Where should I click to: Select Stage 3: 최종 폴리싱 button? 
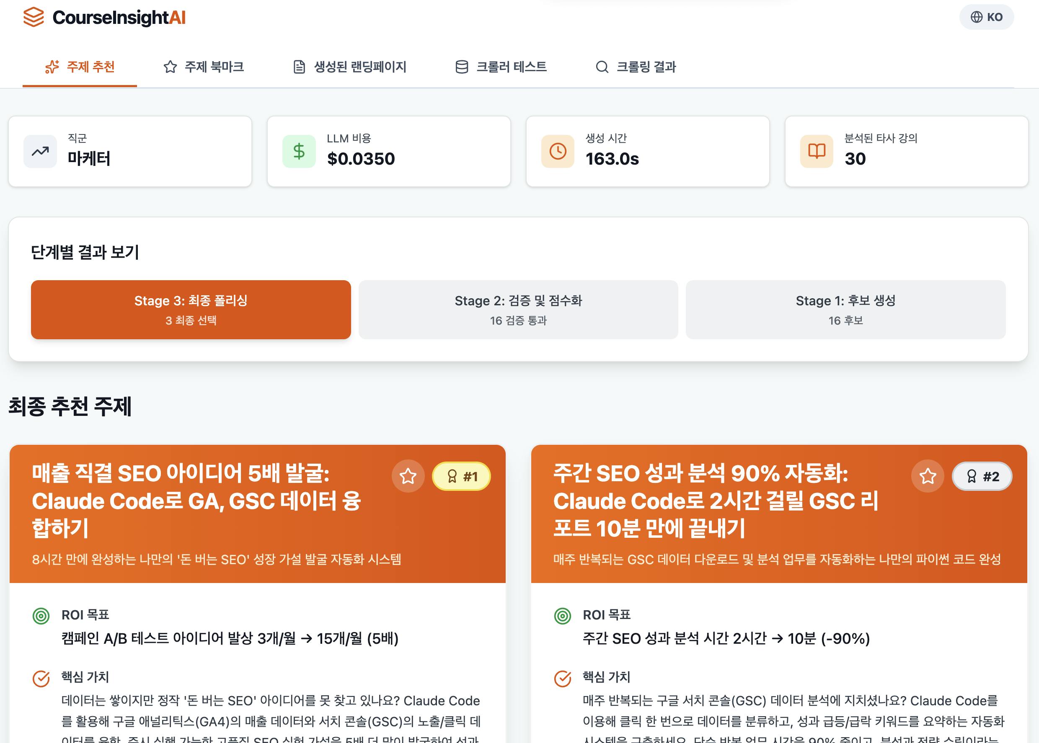191,310
